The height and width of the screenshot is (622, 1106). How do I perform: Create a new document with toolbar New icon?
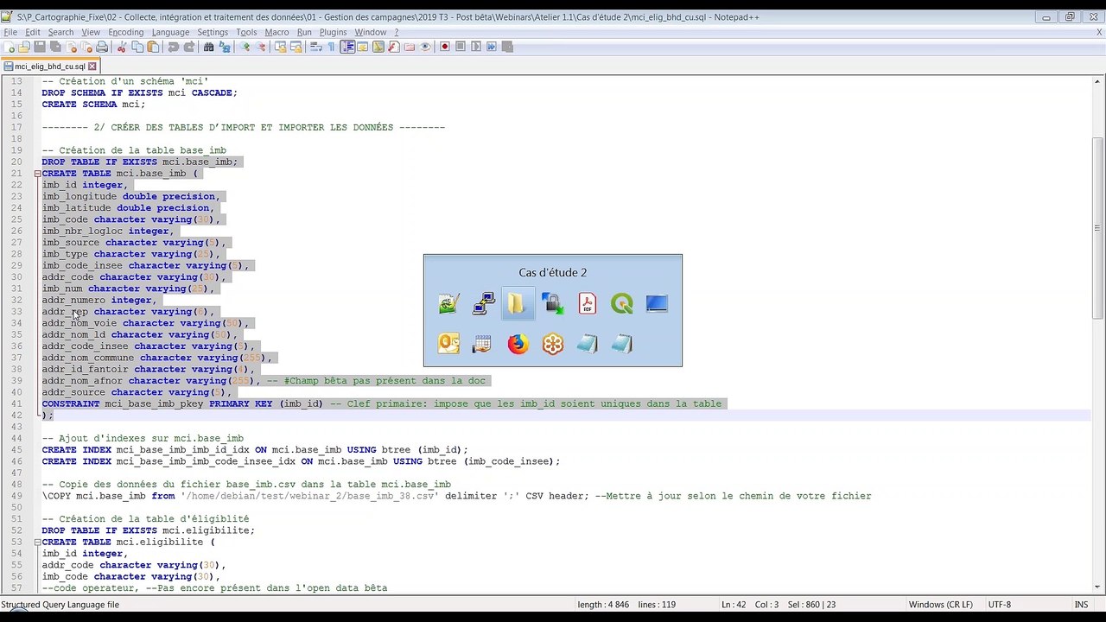(x=9, y=47)
